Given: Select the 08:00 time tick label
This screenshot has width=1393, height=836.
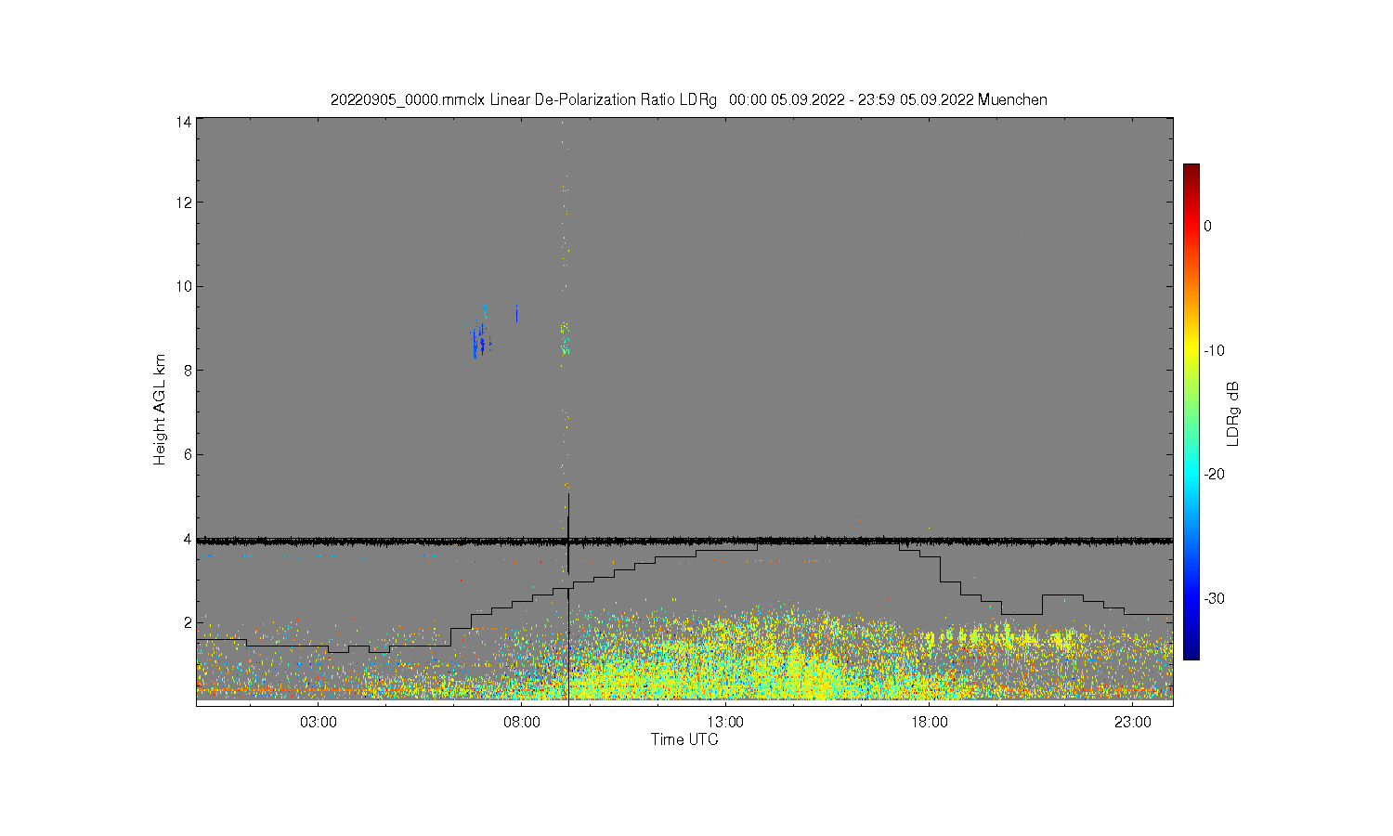Looking at the screenshot, I should 522,722.
